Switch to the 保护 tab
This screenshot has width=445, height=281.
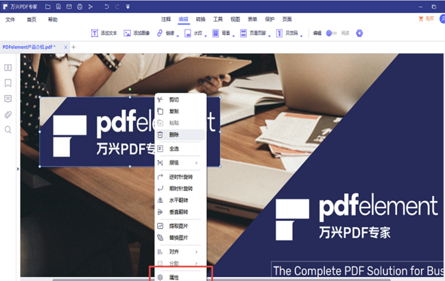pos(270,19)
